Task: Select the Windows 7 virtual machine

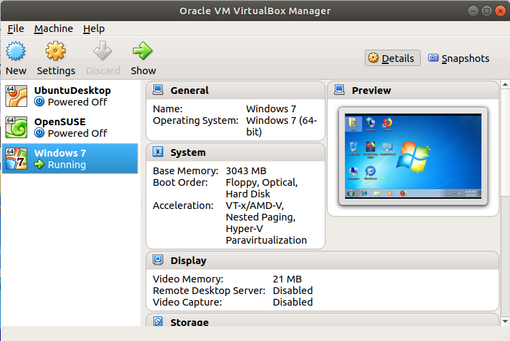Action: [70, 159]
